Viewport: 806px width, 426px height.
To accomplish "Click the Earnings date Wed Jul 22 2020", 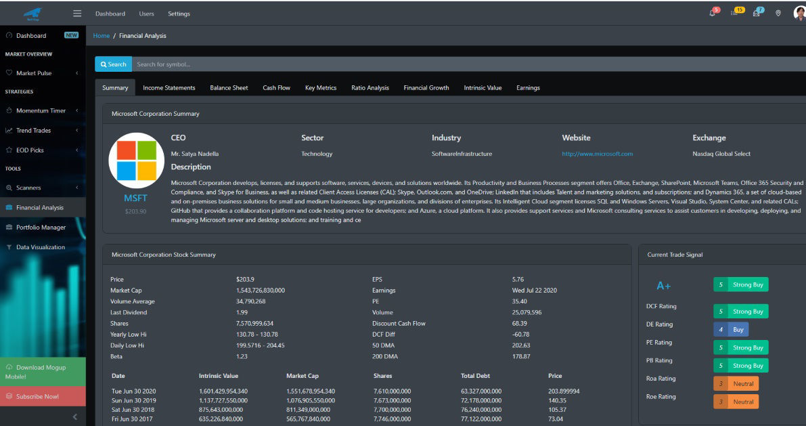I will 535,291.
